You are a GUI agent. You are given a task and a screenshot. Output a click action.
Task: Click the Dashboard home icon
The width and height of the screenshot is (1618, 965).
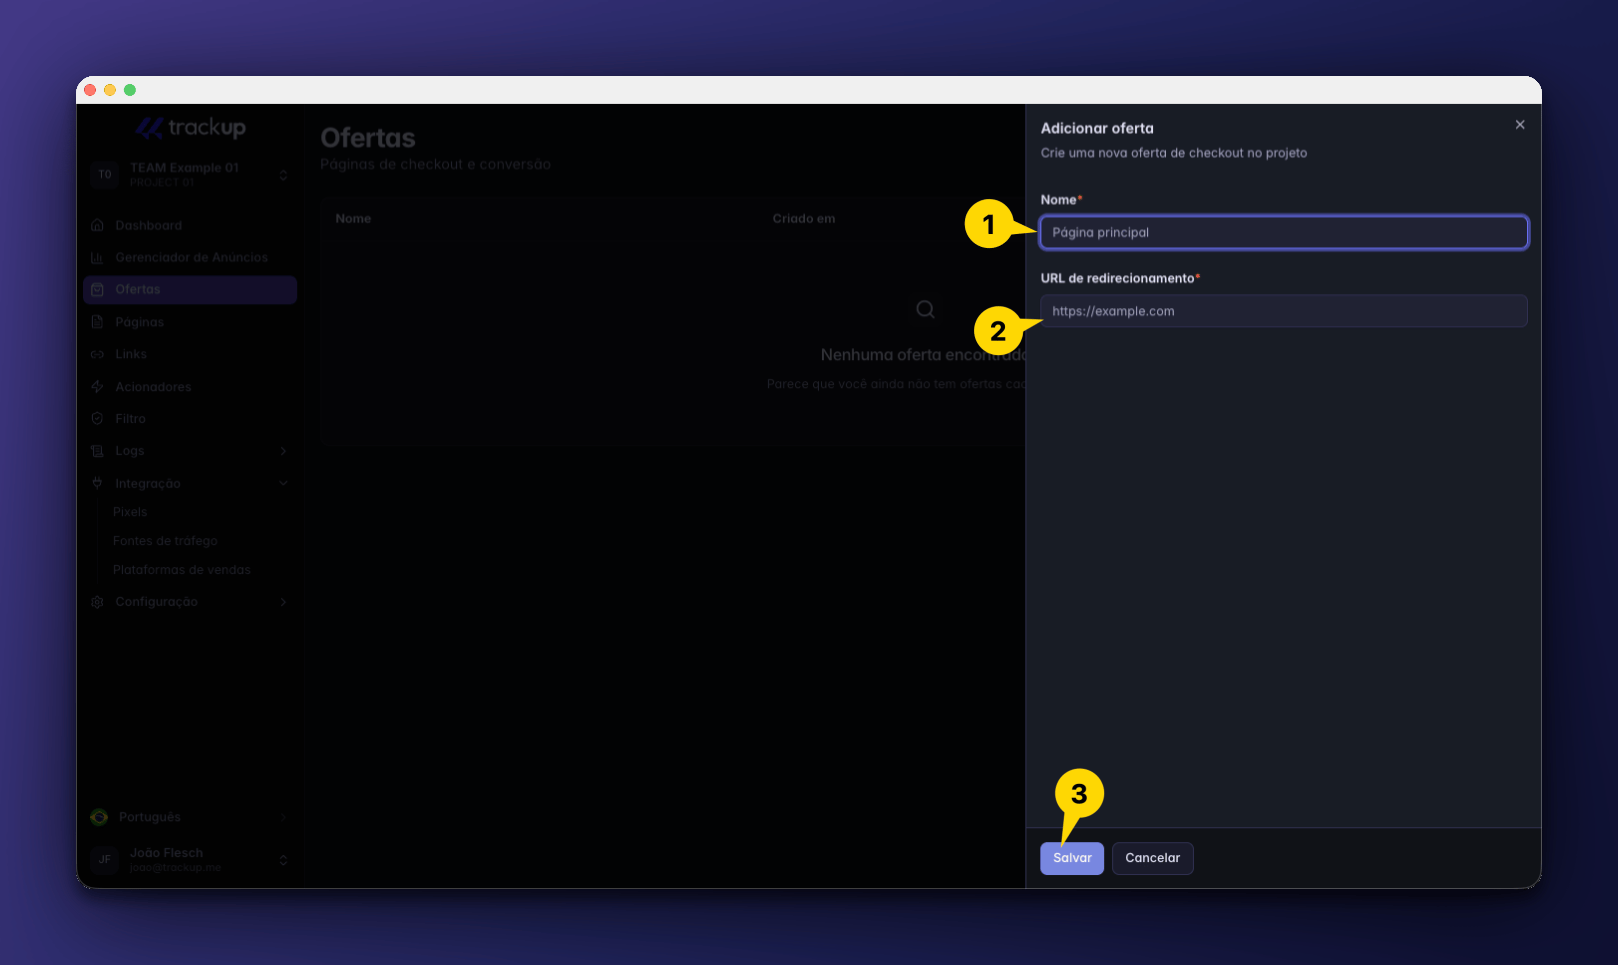pyautogui.click(x=97, y=225)
